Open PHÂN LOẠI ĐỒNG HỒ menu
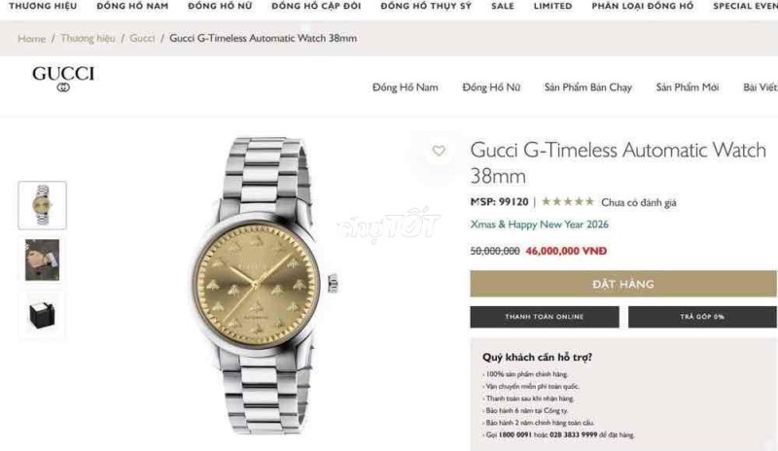Screen dimensions: 778x451 point(643,7)
